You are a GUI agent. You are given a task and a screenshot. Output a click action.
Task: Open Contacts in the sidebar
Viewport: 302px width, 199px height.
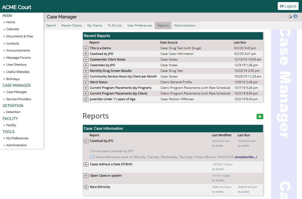click(x=13, y=44)
